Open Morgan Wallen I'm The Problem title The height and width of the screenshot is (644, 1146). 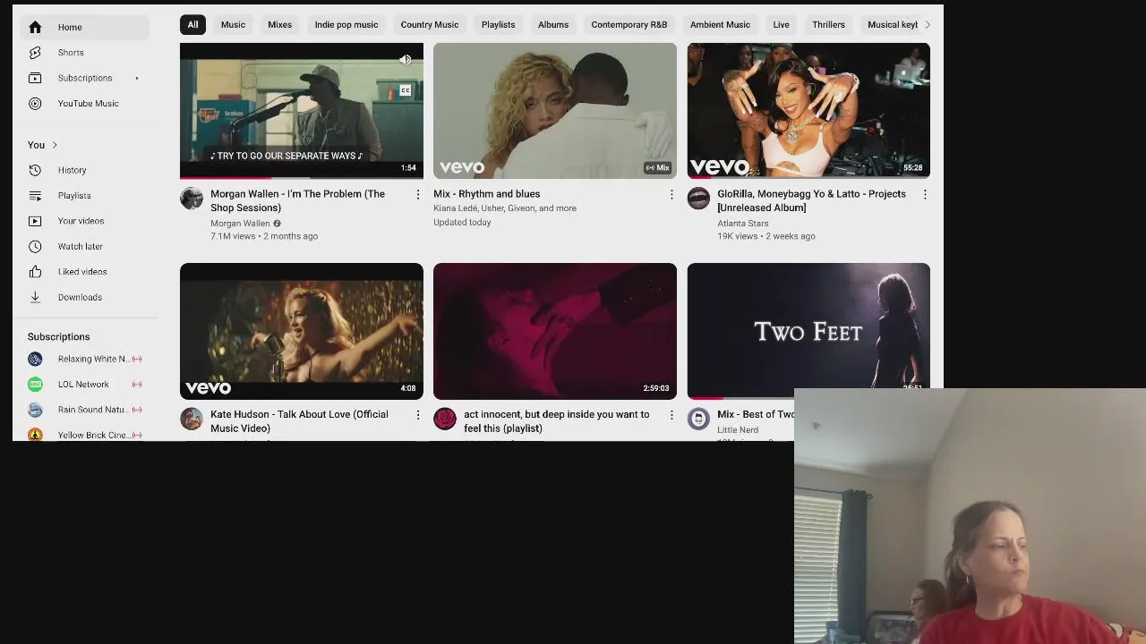297,201
